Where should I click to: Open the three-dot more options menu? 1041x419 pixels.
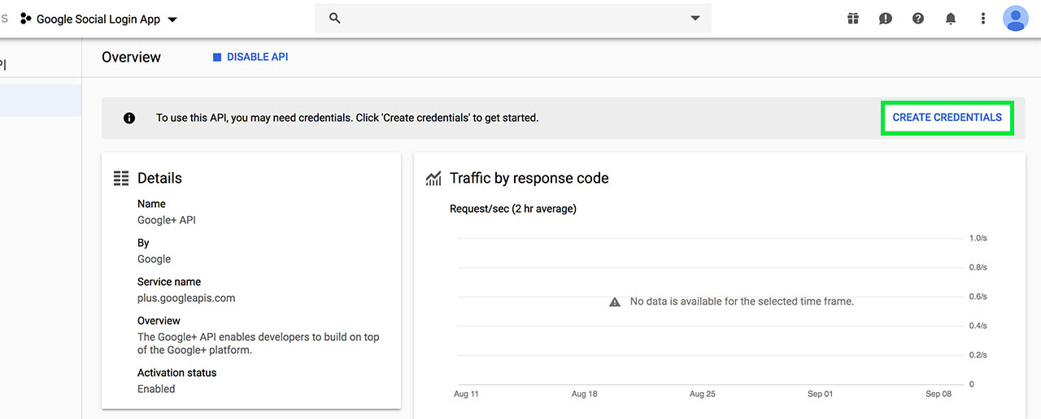pyautogui.click(x=983, y=18)
